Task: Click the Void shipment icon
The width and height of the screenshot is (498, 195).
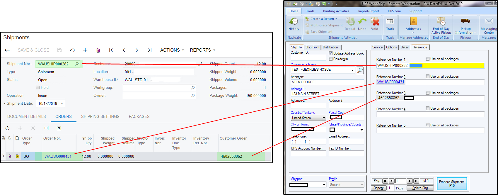Action: click(375, 22)
